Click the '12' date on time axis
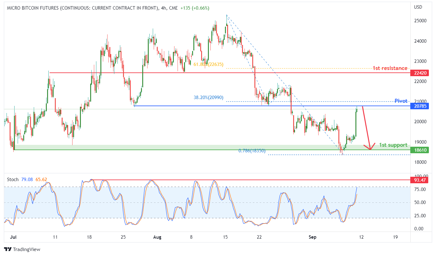The height and width of the screenshot is (256, 436). click(x=361, y=237)
